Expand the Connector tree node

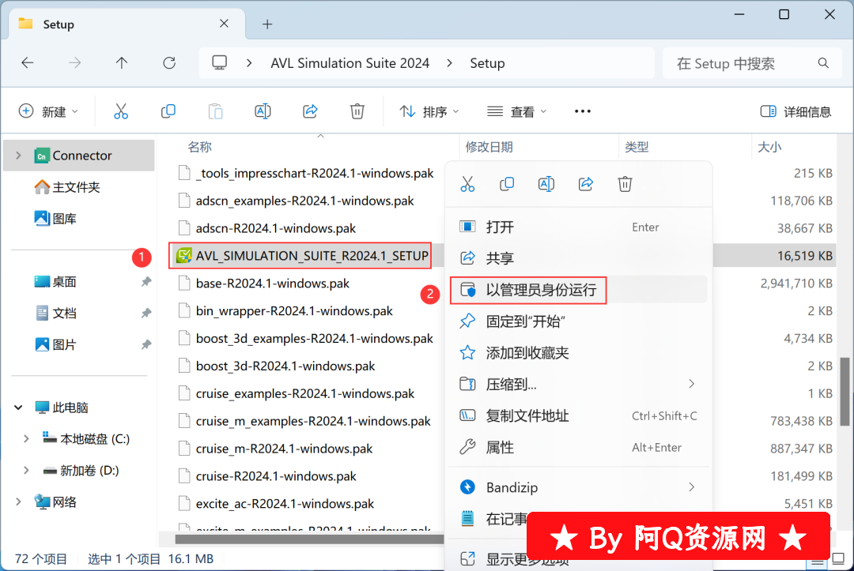point(18,156)
